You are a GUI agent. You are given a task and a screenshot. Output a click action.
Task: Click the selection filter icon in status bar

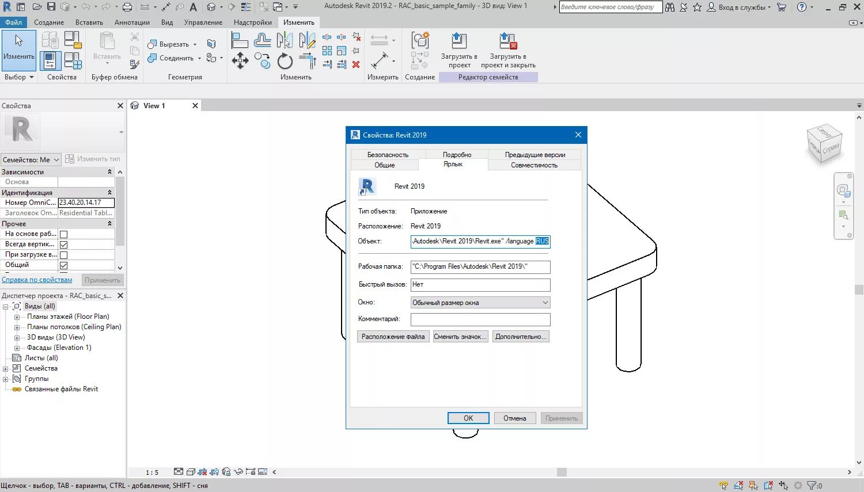tap(813, 486)
